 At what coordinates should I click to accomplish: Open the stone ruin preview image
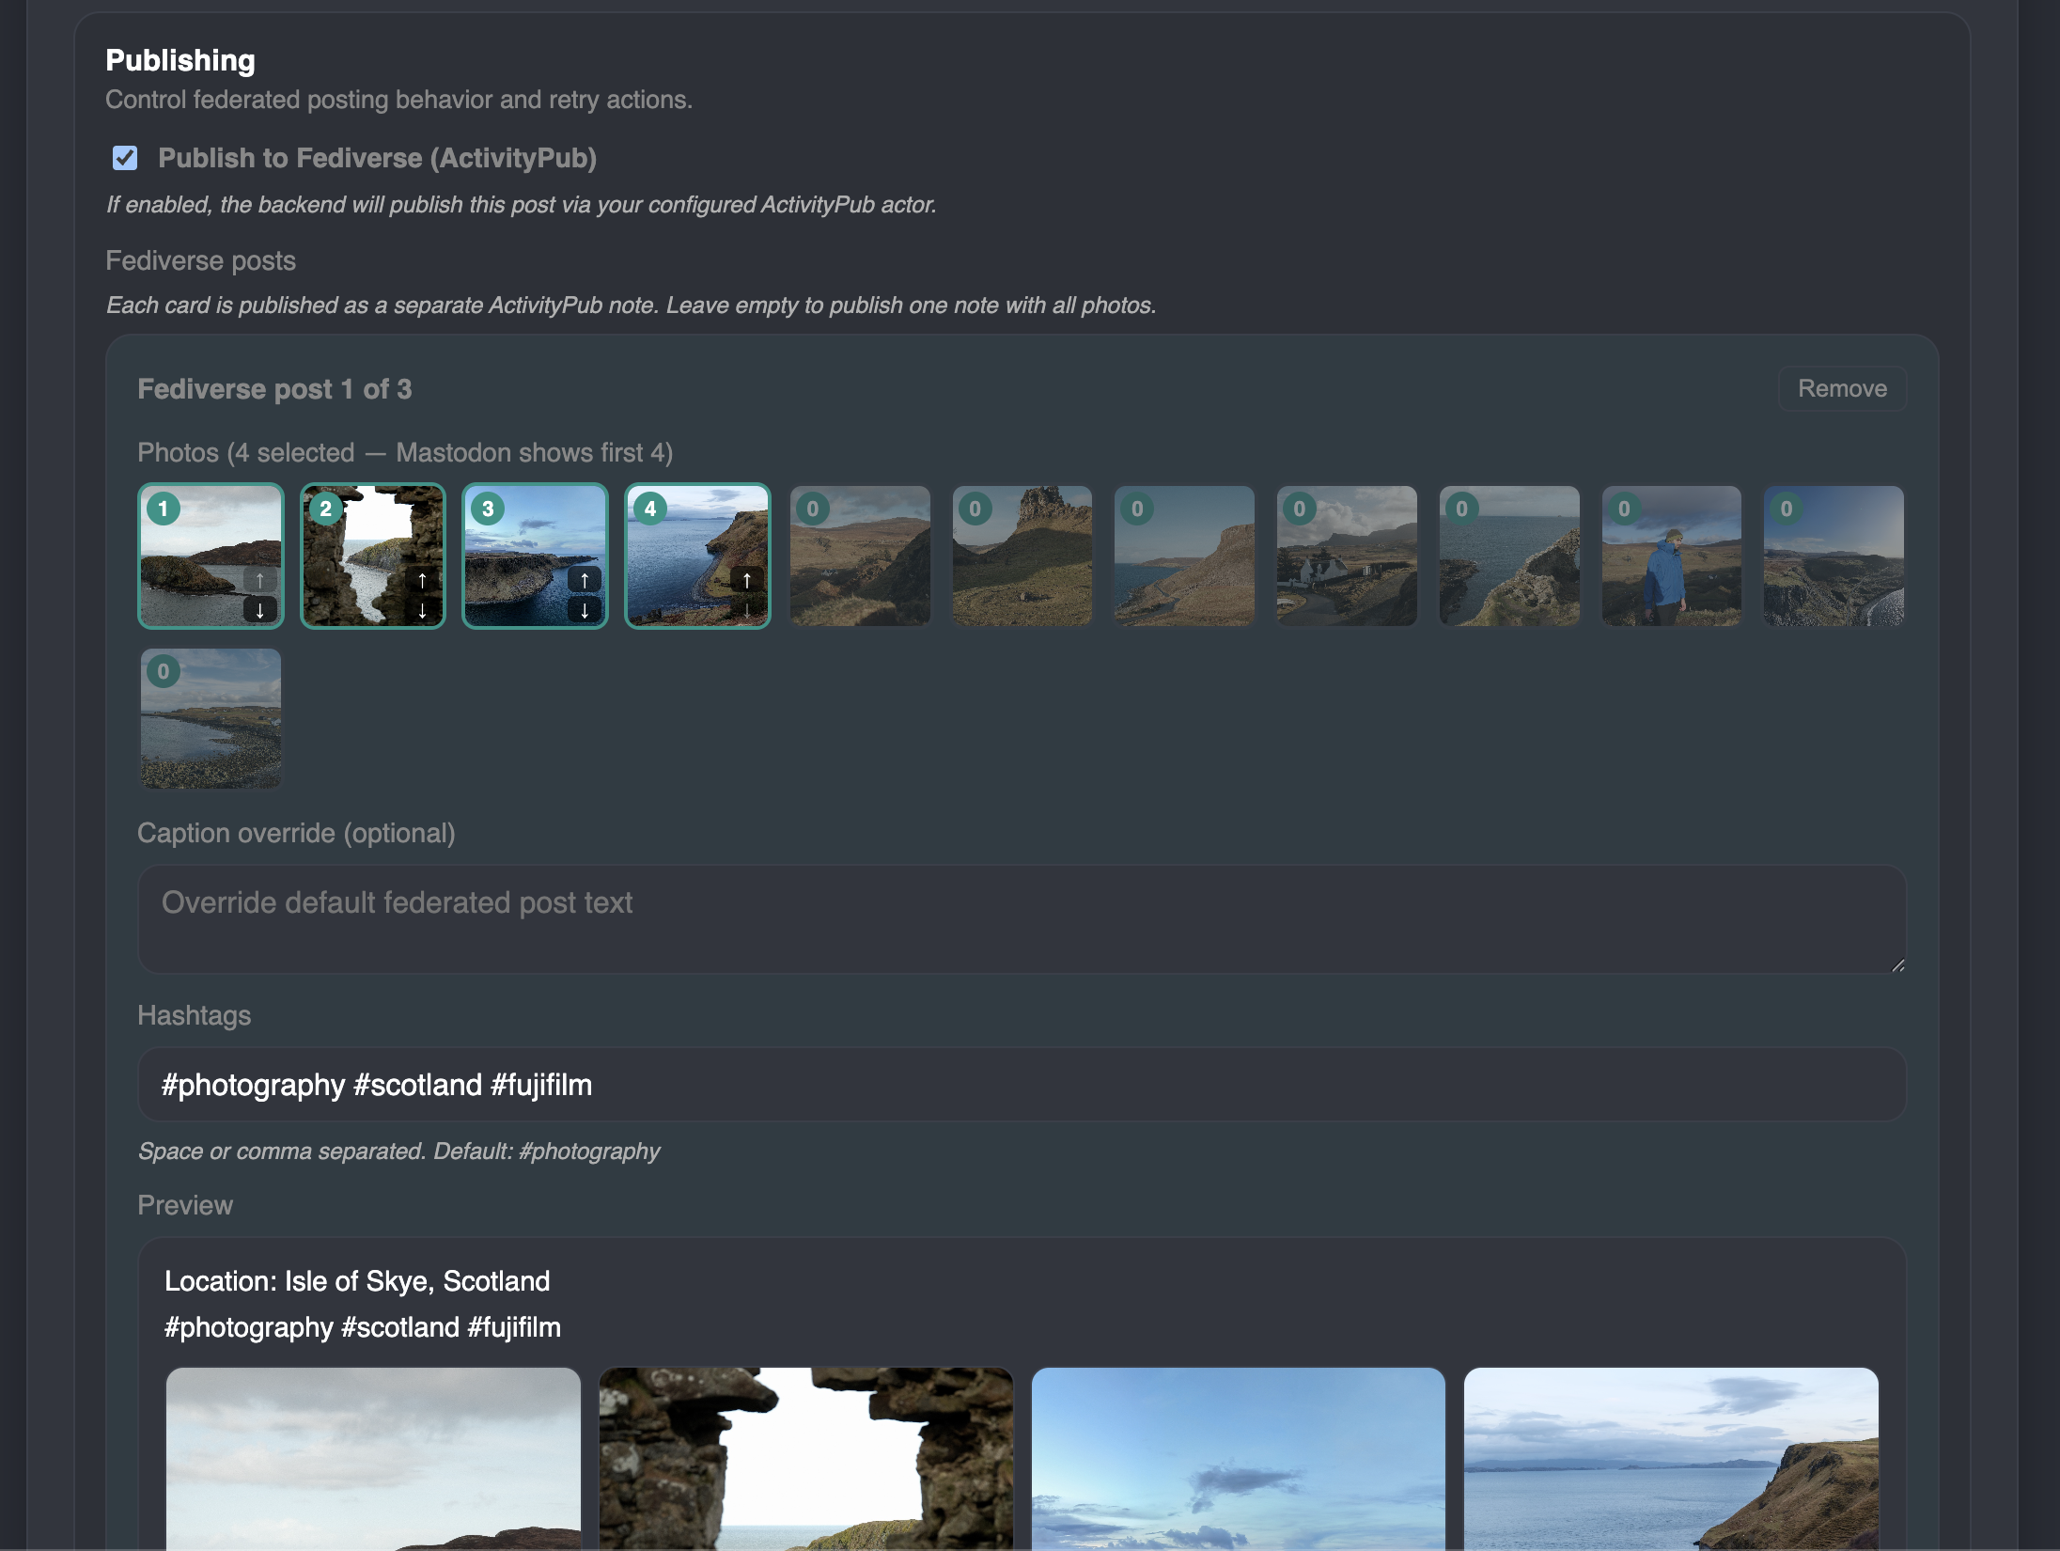pos(805,1457)
